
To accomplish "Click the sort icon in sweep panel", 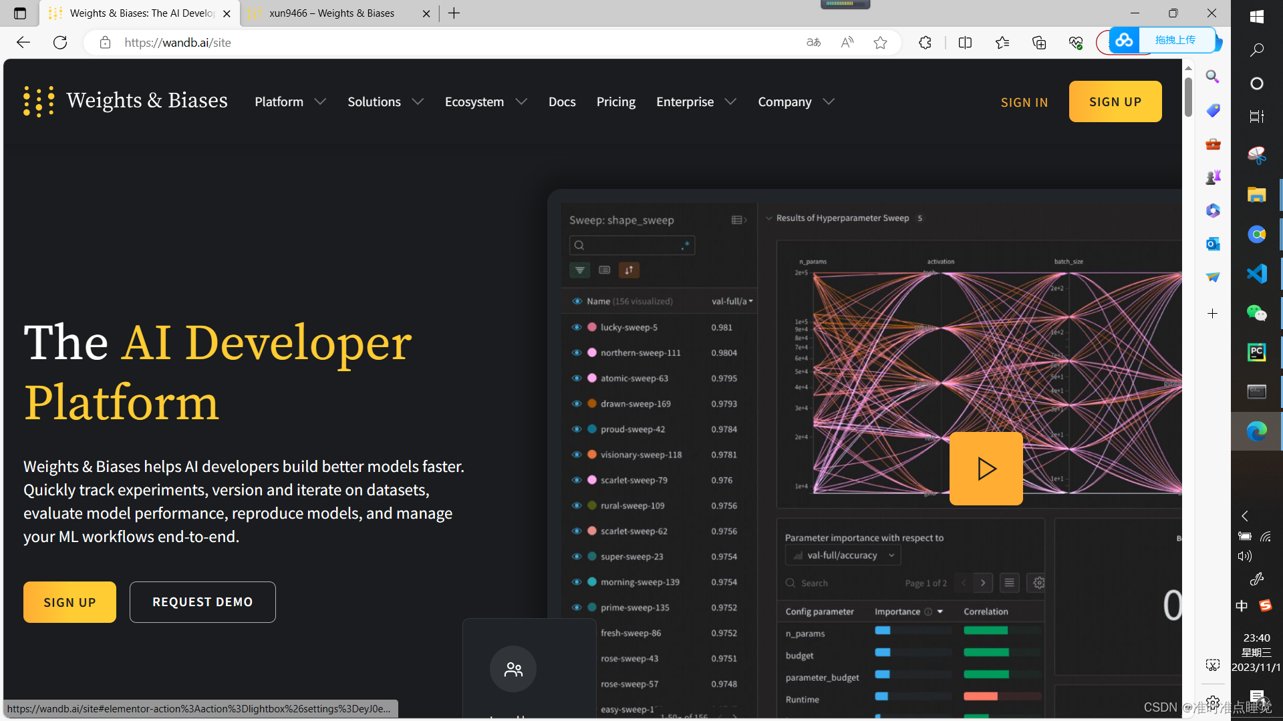I will click(629, 270).
